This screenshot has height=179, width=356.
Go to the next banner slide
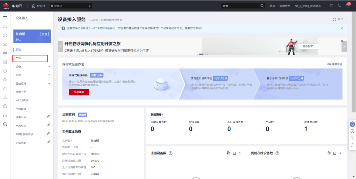click(x=344, y=46)
